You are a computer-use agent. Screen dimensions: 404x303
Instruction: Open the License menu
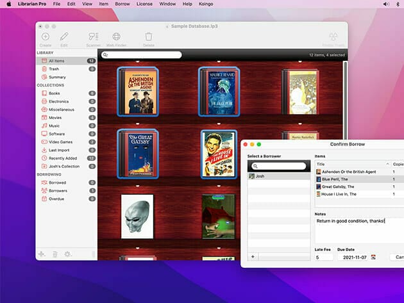pyautogui.click(x=144, y=4)
